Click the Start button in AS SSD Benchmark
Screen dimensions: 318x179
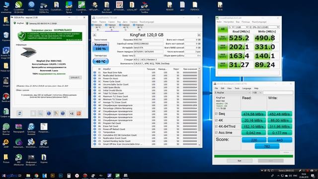(x=239, y=161)
